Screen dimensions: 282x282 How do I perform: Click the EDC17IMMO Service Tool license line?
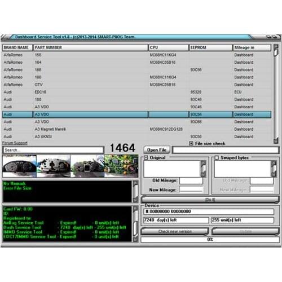coord(61,236)
